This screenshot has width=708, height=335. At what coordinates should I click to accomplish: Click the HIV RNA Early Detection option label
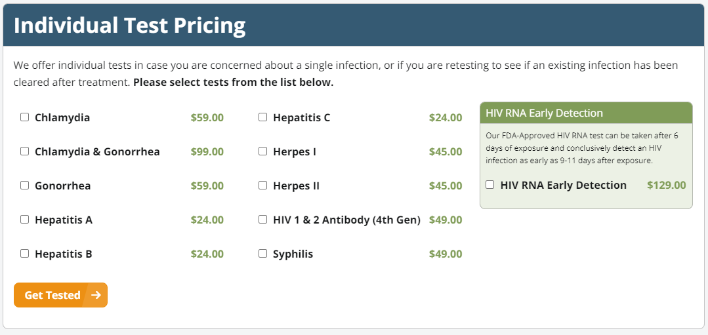point(563,185)
